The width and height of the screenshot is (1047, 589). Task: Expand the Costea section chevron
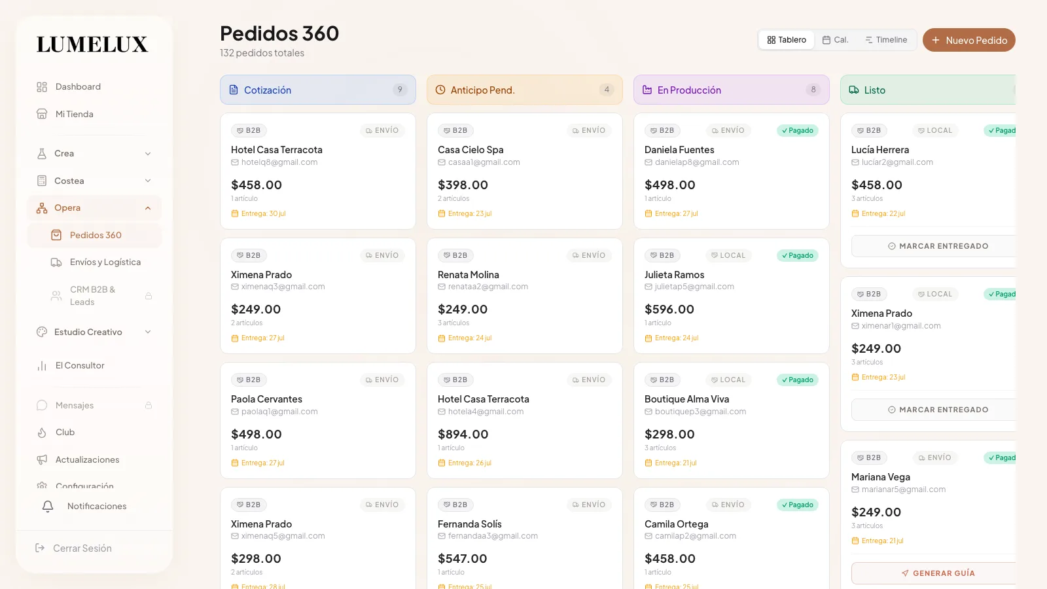pos(148,181)
